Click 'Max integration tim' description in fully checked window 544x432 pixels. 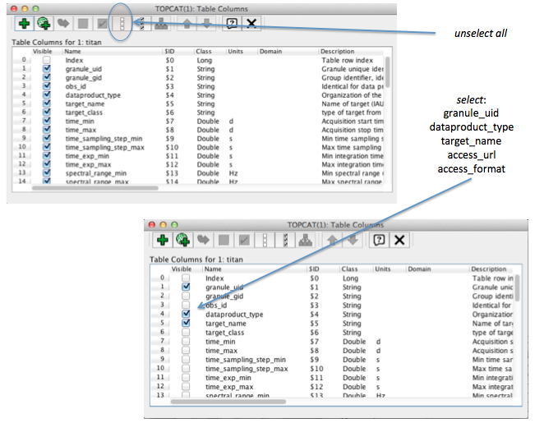pos(353,164)
